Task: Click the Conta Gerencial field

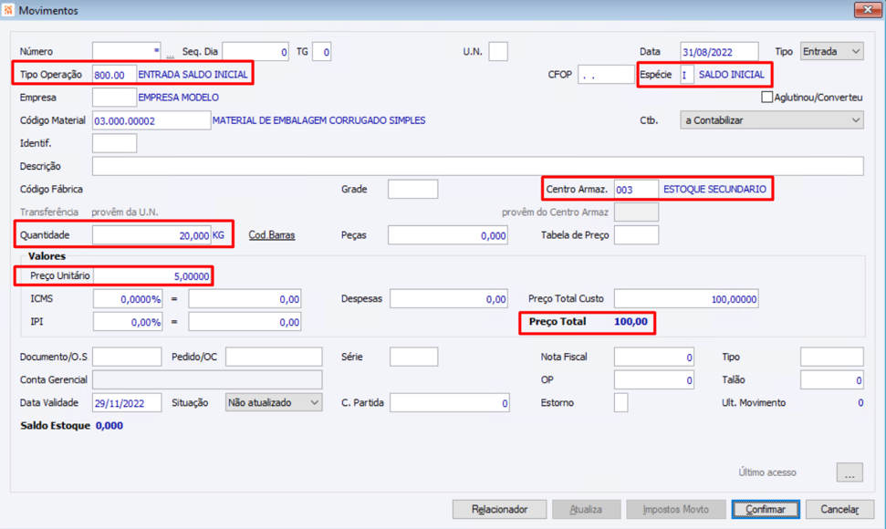Action: pyautogui.click(x=207, y=379)
